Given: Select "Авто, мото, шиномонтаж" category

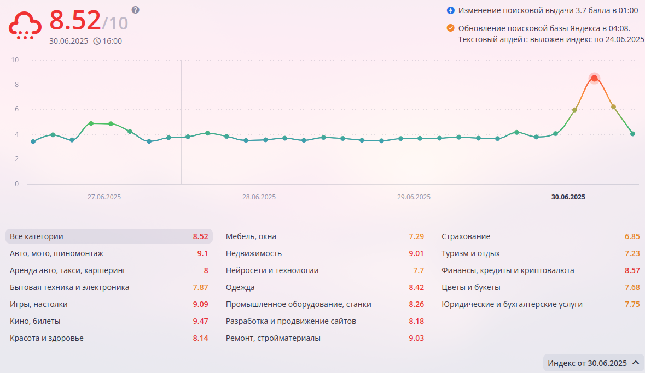Looking at the screenshot, I should tap(56, 253).
